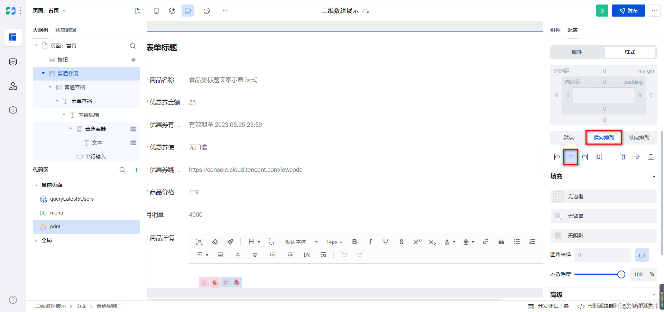Select the 纵向排列 vertical layout option
Viewport: 664px width, 312px height.
click(x=639, y=138)
